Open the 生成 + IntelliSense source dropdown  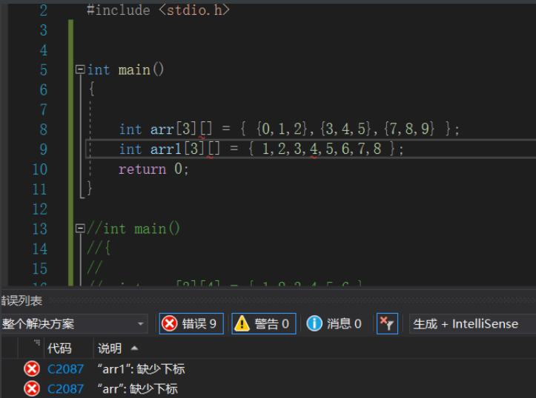[472, 323]
